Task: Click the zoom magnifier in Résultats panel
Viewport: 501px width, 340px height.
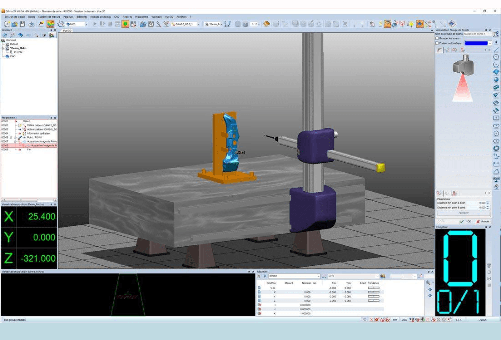Action: tap(428, 283)
